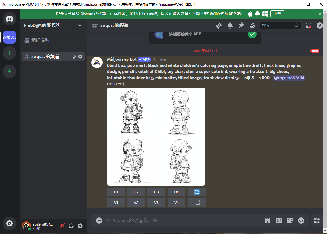The image size is (327, 234).
Task: Expand the FmbDgM的服务器 server menu chevron
Action: tap(80, 25)
